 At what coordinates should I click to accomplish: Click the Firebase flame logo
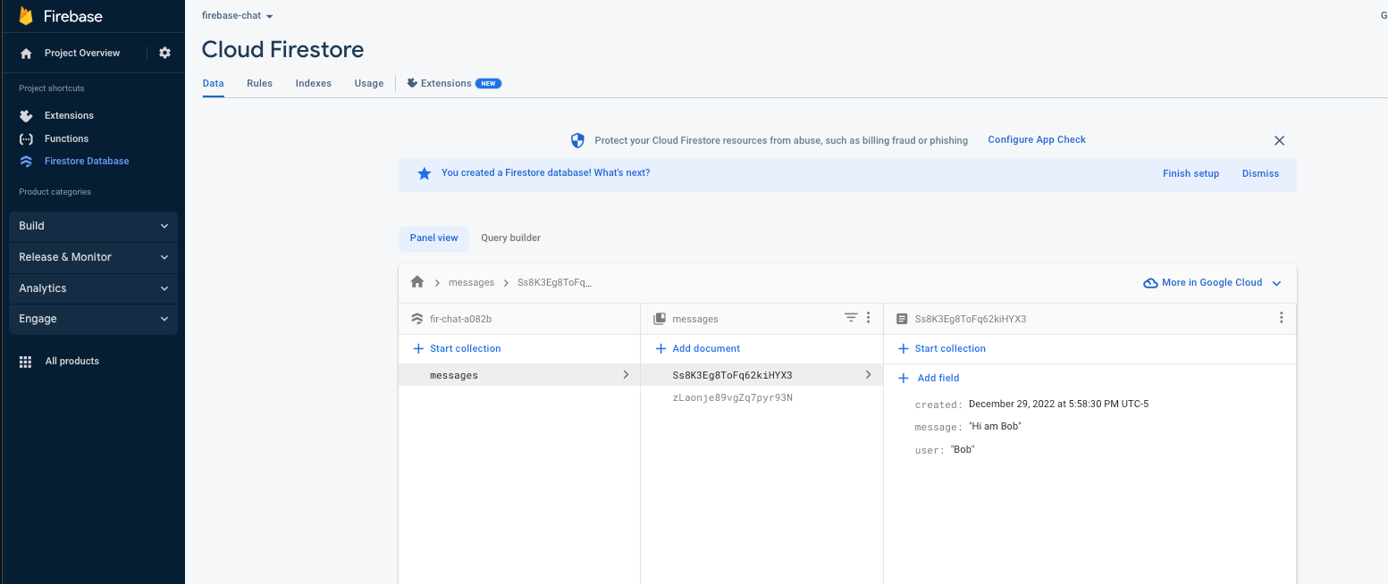tap(26, 16)
